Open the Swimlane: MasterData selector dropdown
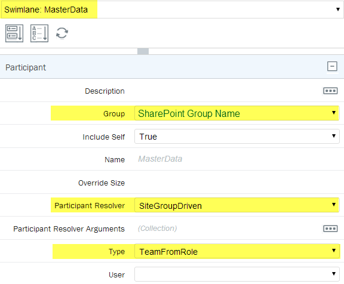This screenshot has width=344, height=284. tap(172, 10)
